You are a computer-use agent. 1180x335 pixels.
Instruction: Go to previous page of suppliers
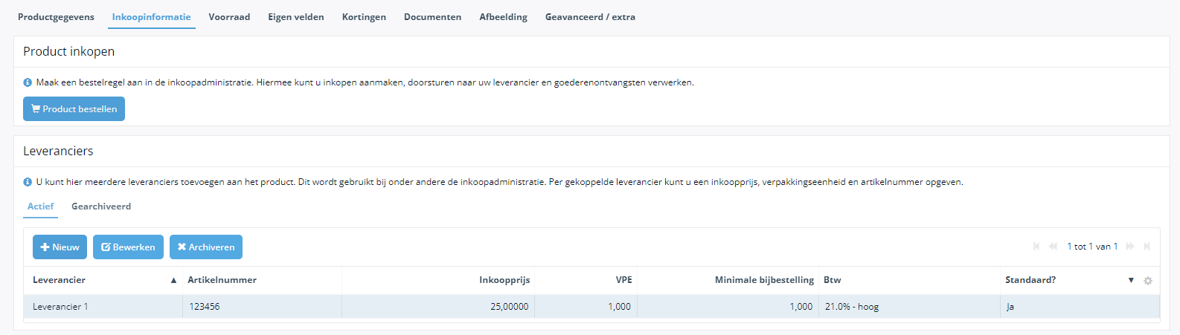1053,247
